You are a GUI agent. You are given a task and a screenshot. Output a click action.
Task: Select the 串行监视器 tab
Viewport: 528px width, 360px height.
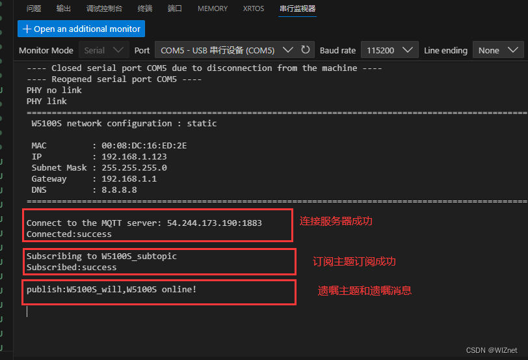tap(297, 8)
